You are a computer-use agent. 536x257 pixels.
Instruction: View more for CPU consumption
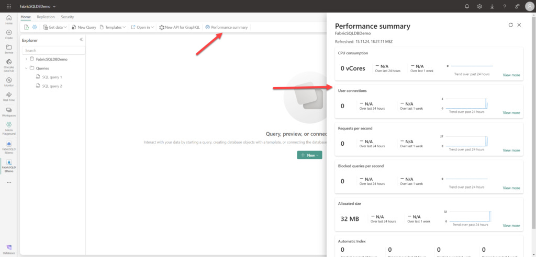511,75
